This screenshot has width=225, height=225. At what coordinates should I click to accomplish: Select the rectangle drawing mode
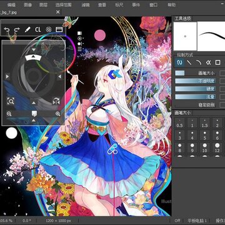217,62
